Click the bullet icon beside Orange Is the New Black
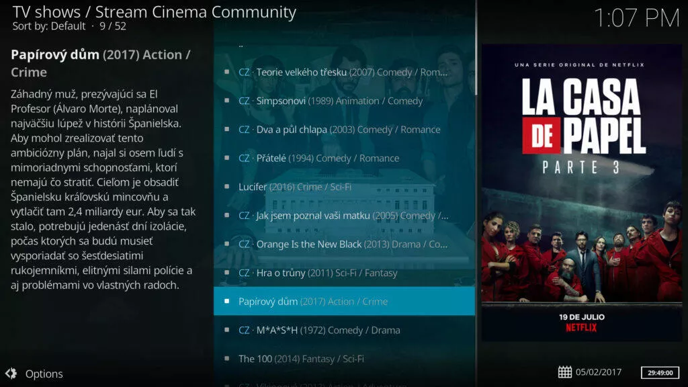The image size is (688, 387). pyautogui.click(x=227, y=244)
